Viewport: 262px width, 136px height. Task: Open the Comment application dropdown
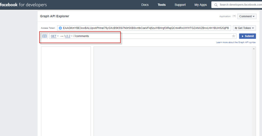[x=247, y=16]
